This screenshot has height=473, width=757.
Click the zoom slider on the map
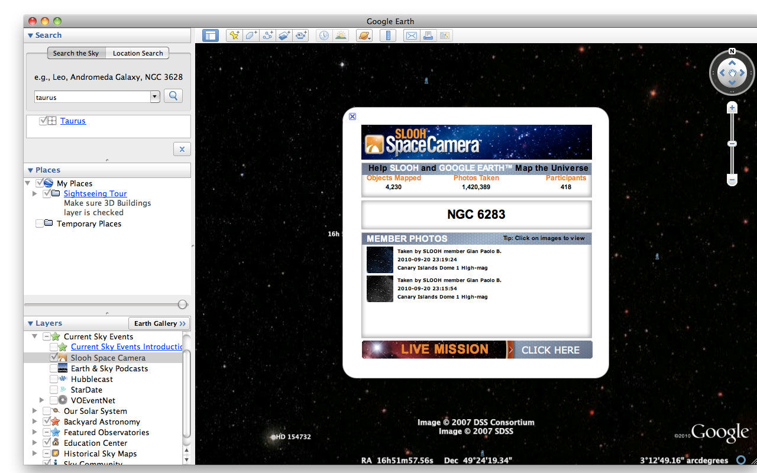732,144
